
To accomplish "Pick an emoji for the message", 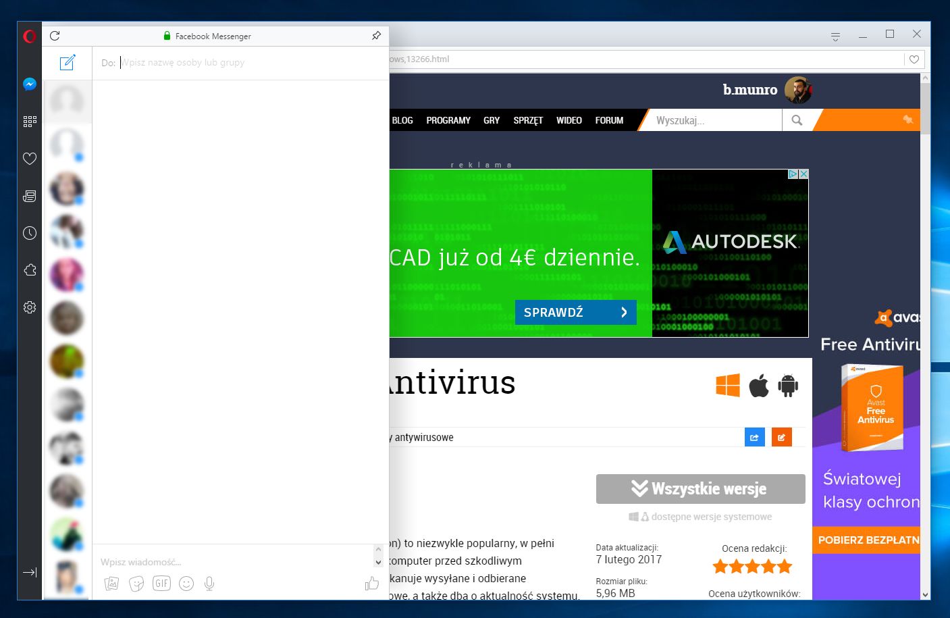I will click(186, 584).
